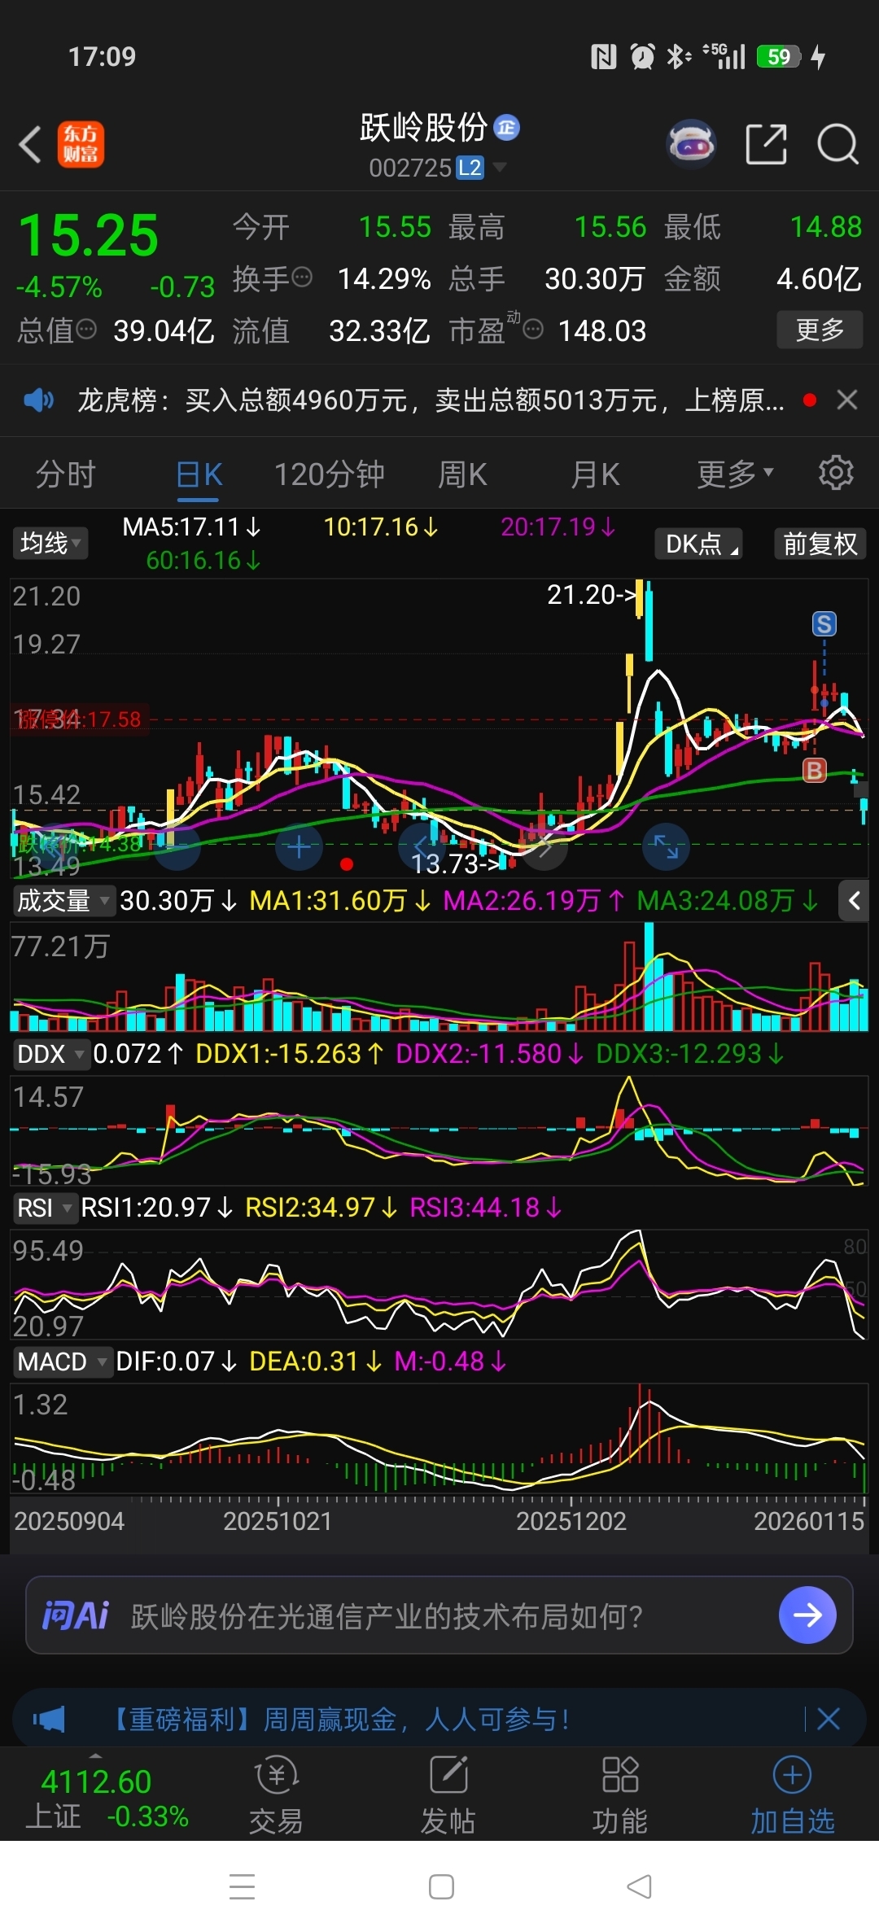
Task: Tap the megaphone promotion icon
Action: coord(49,1720)
